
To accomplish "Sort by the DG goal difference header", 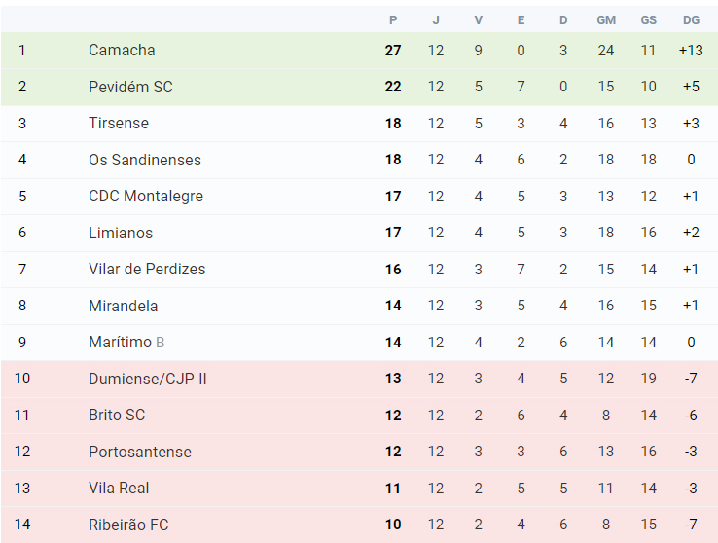I will pos(691,20).
